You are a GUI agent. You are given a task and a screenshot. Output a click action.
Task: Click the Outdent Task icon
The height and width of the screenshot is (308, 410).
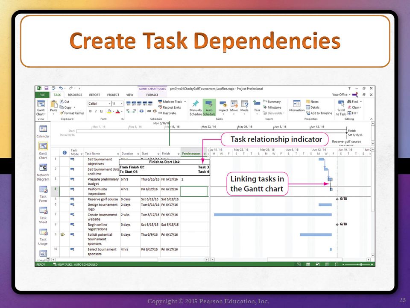129,111
